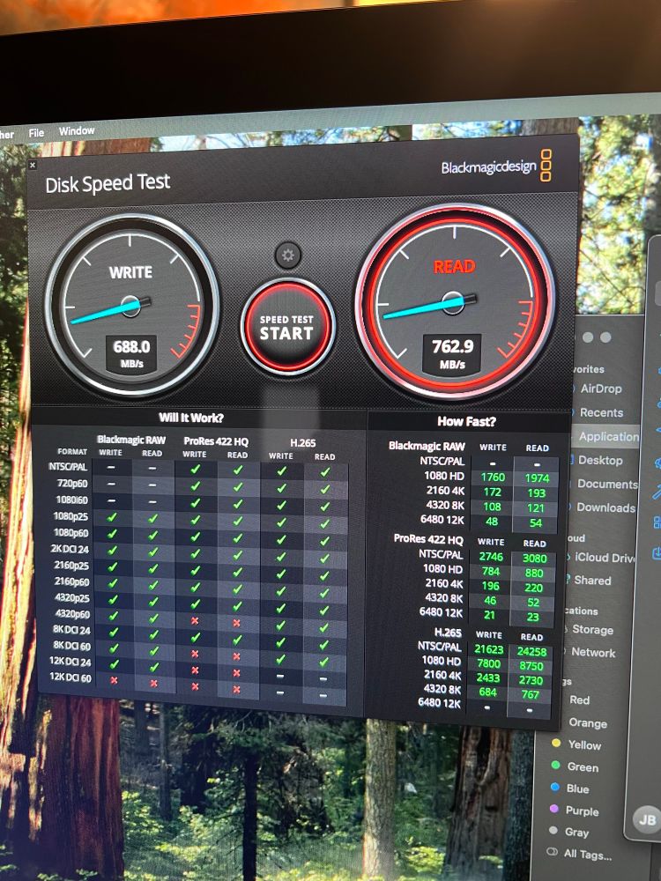Click the WRITE gauge dial

[x=131, y=305]
